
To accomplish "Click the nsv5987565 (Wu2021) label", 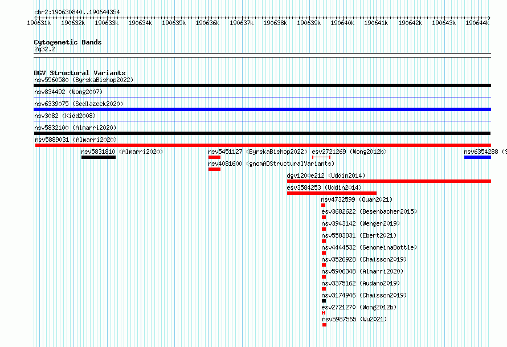I will (x=354, y=319).
